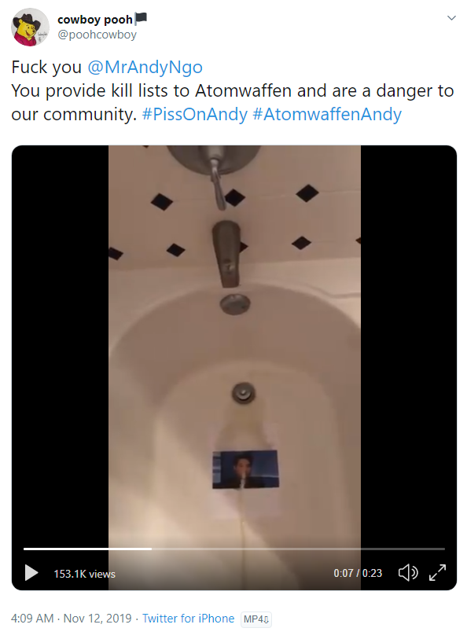Screen dimensions: 467x639
Task: Click the tweet body text
Action: [x=232, y=91]
